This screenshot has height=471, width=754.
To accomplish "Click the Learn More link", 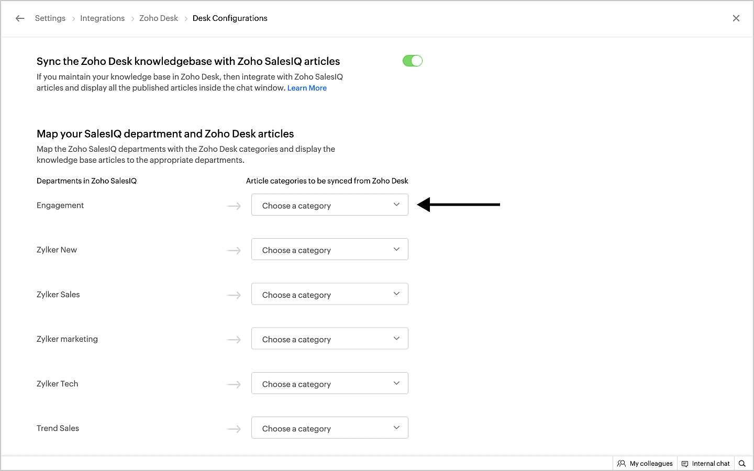I will click(x=307, y=88).
